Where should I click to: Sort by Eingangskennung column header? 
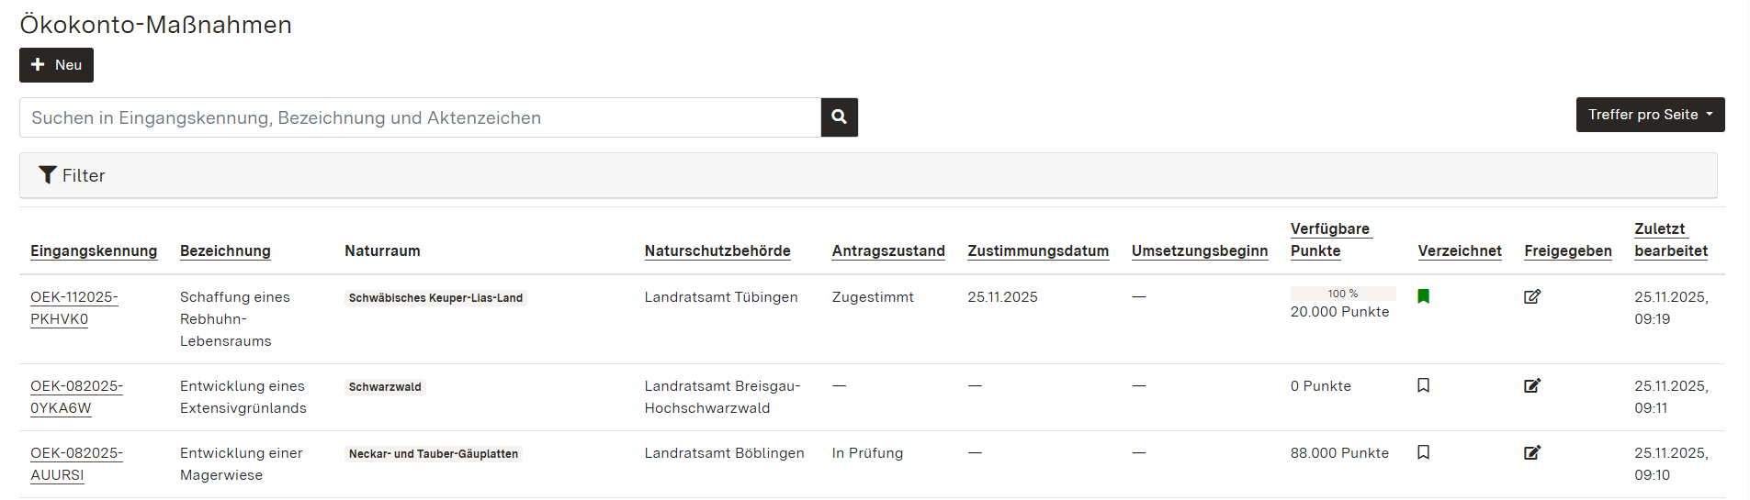[94, 251]
